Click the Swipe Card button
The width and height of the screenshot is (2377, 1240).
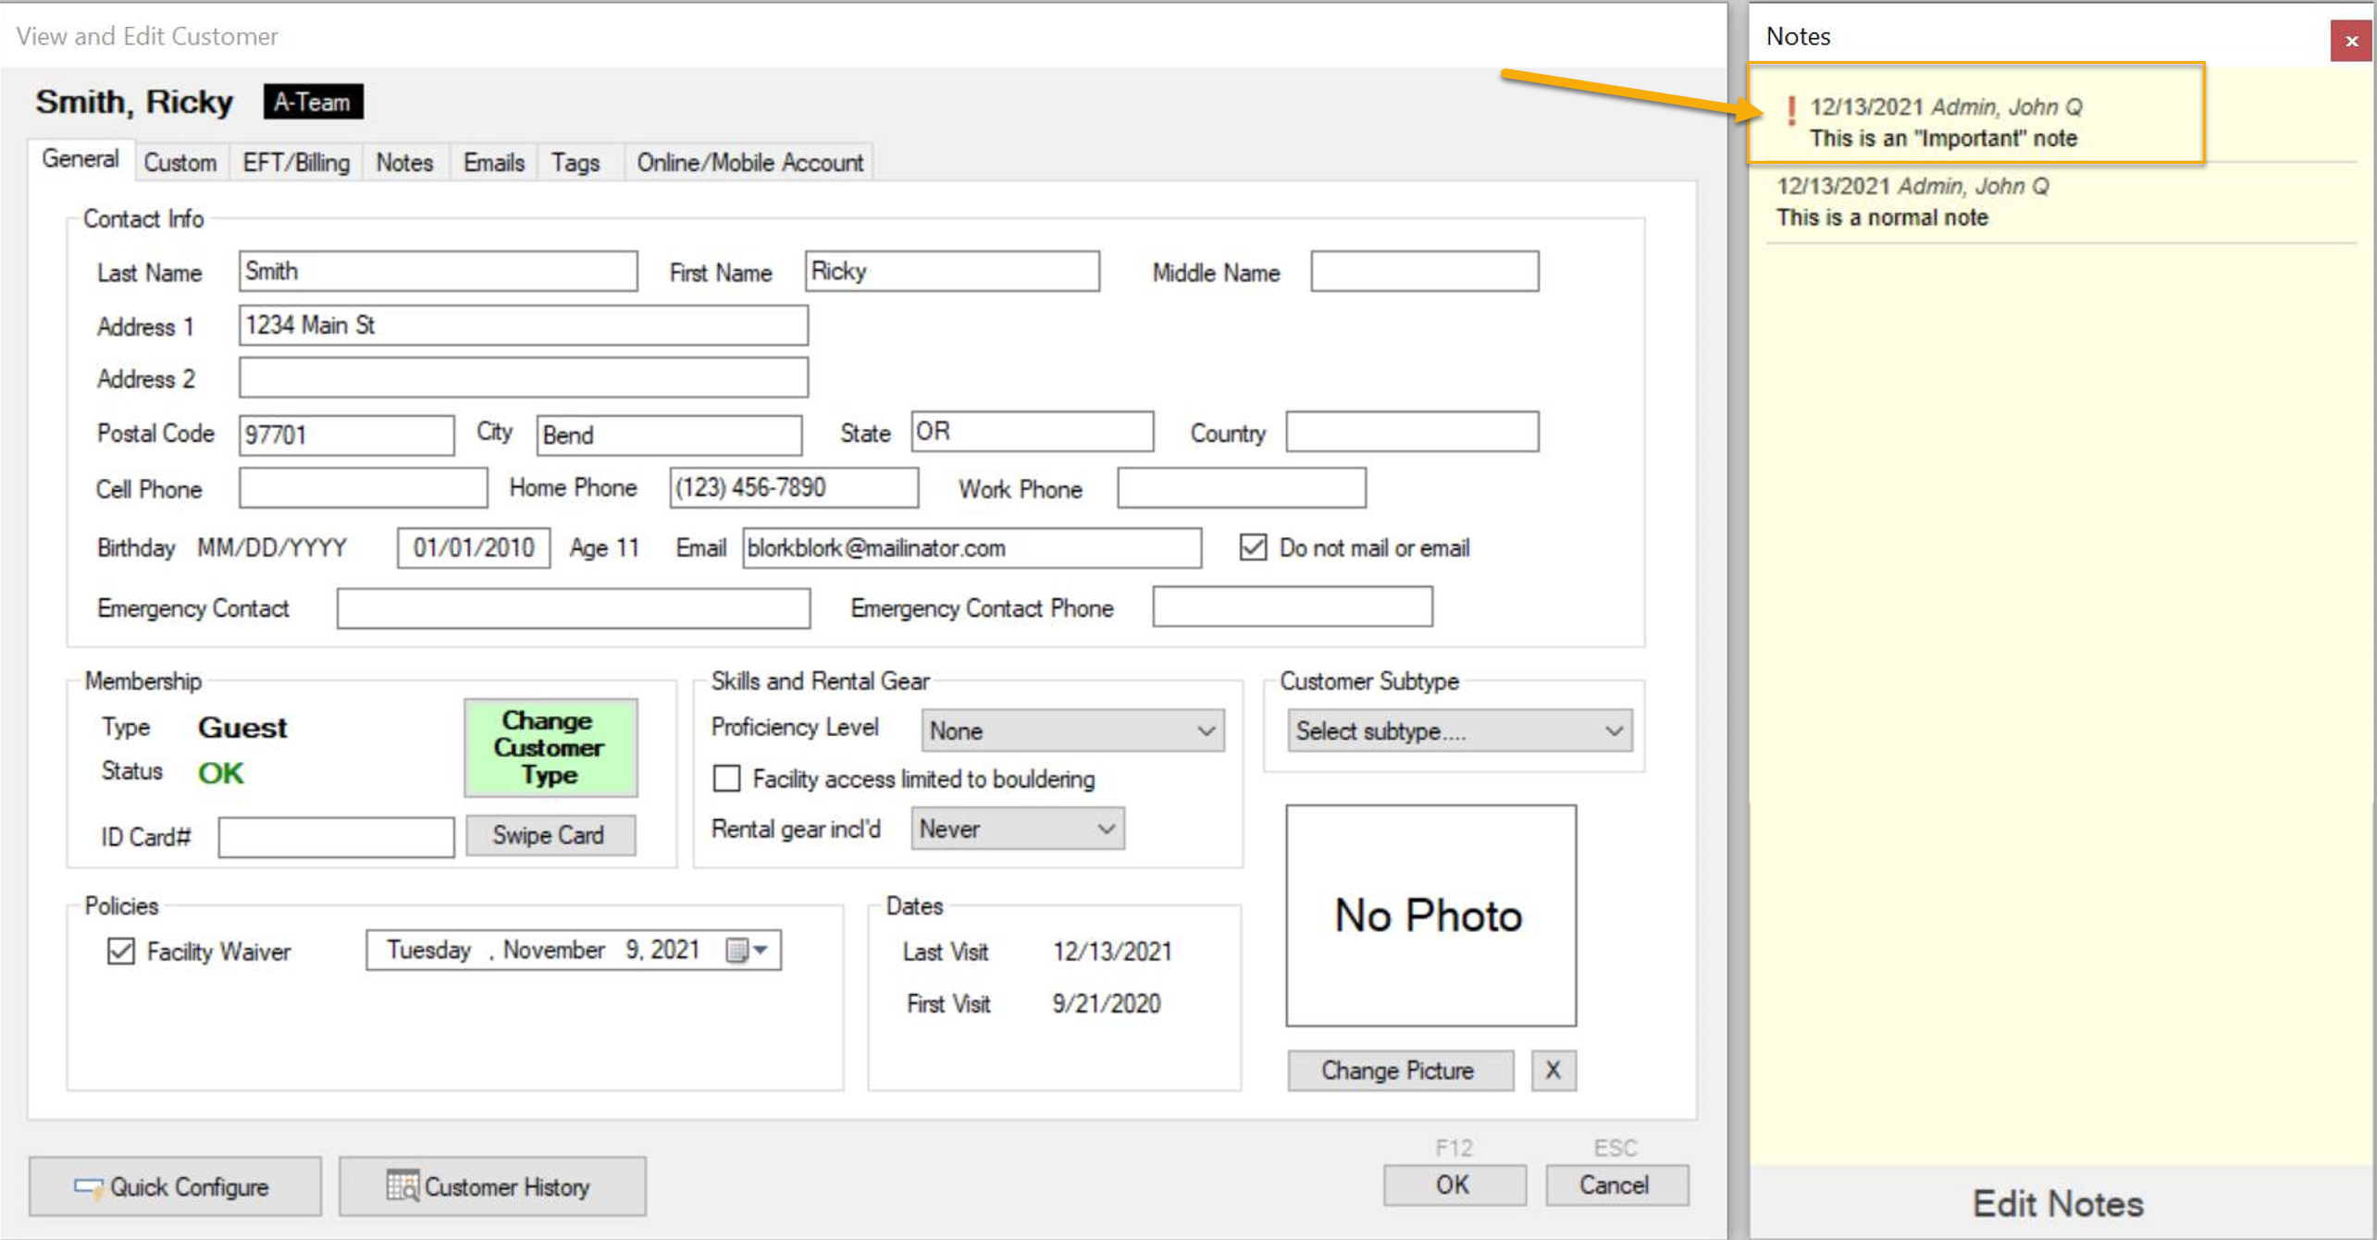tap(551, 835)
